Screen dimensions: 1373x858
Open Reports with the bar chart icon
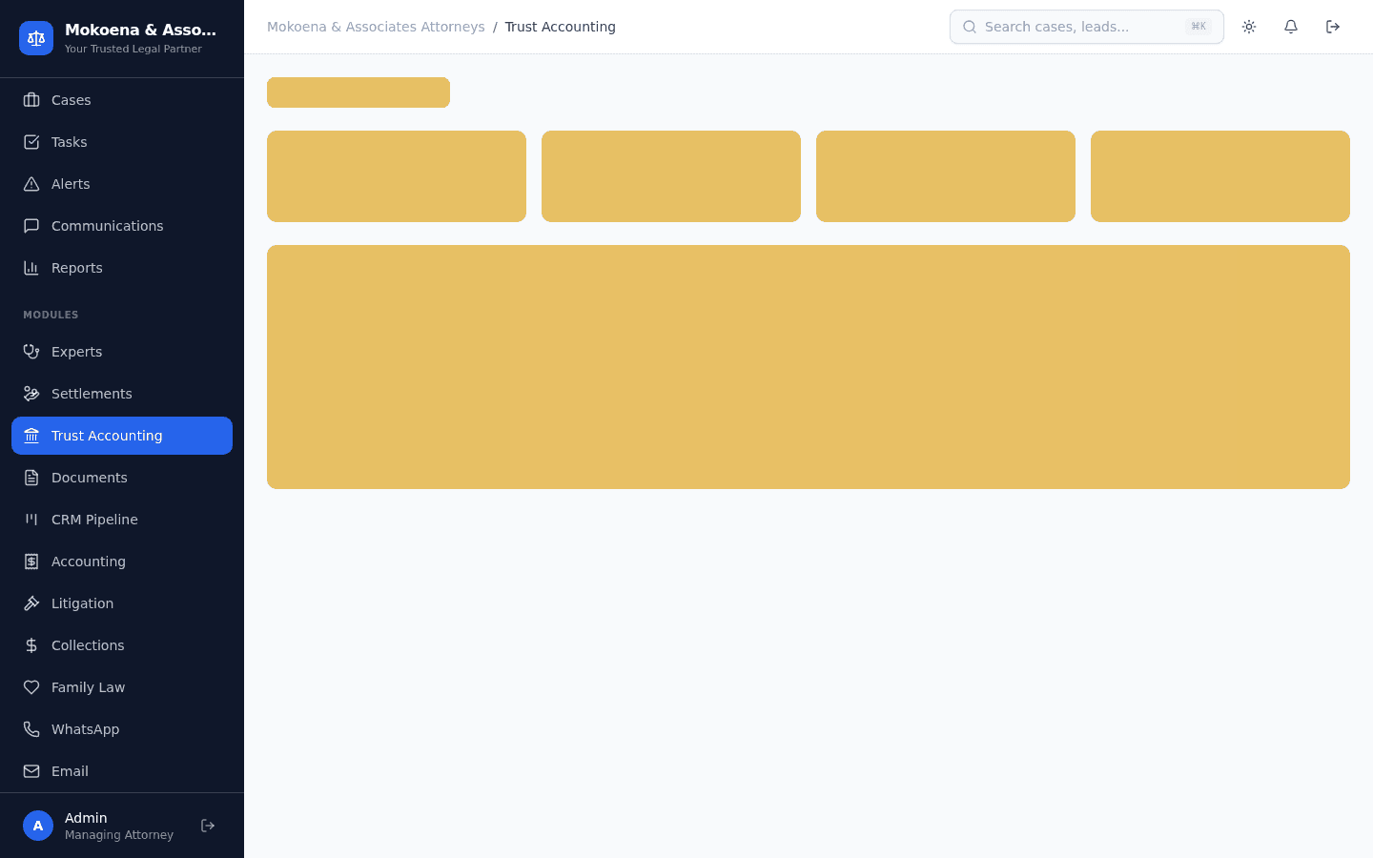coord(122,268)
